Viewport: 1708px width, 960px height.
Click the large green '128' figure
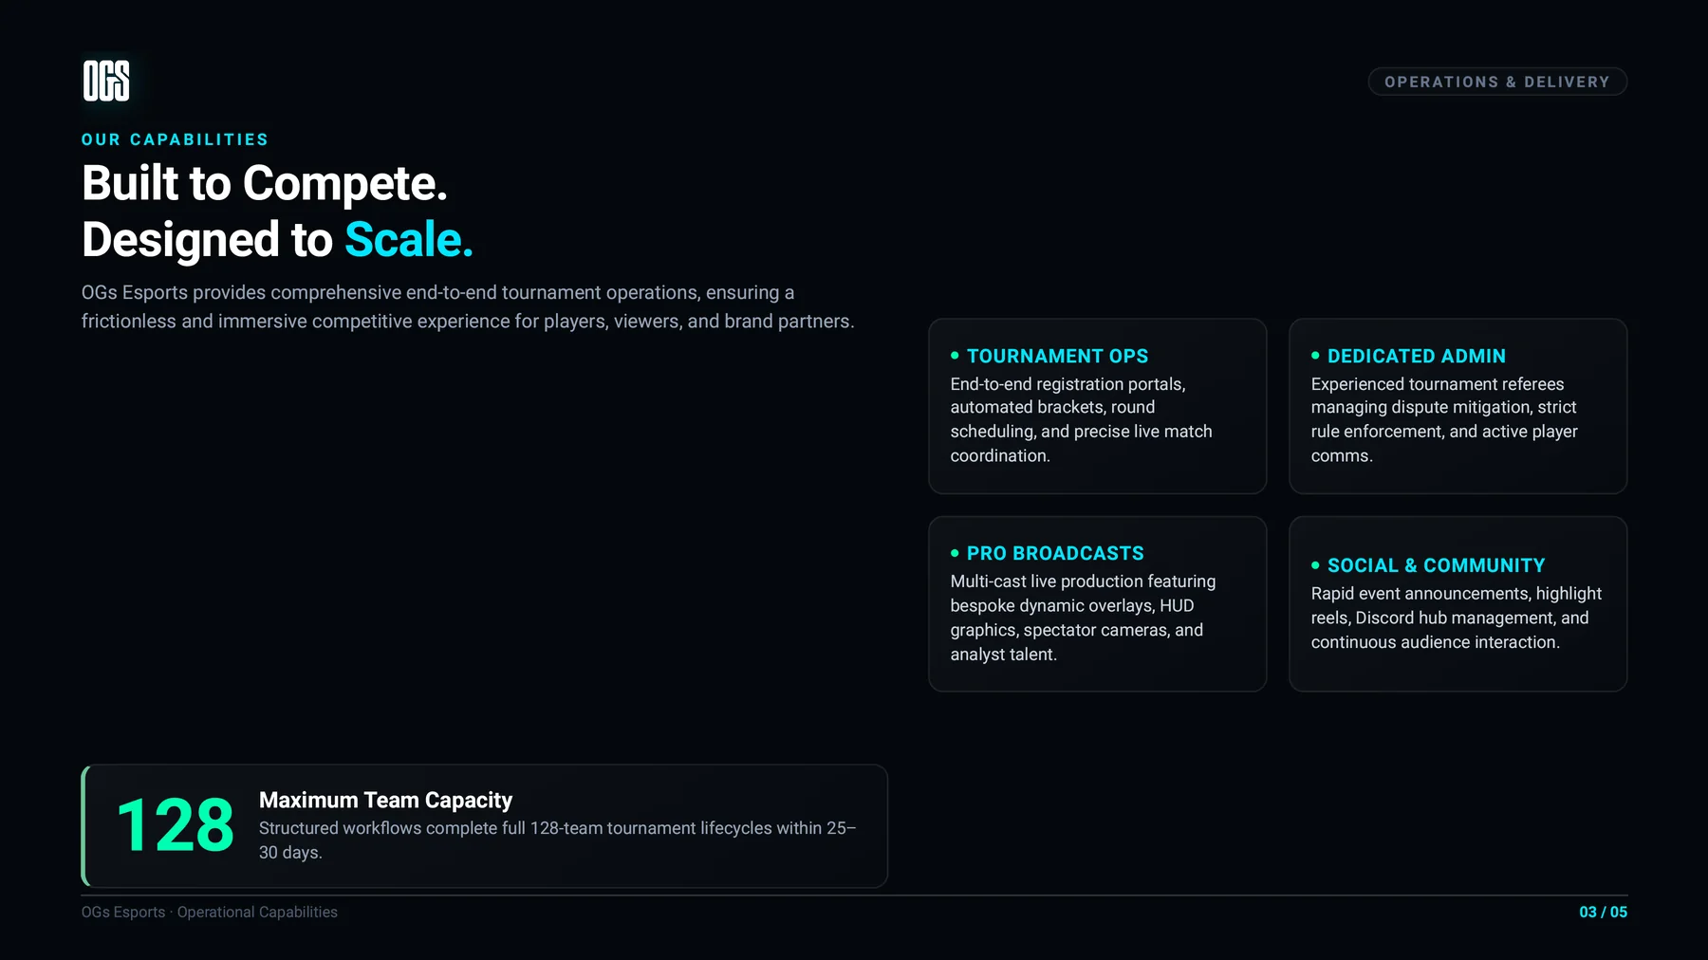(x=176, y=825)
